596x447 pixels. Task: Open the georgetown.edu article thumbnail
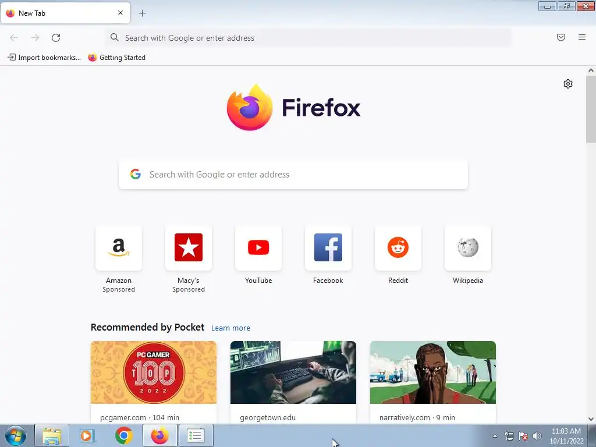click(293, 372)
